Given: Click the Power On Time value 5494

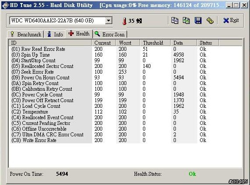Looking at the screenshot, I should click(x=62, y=174).
